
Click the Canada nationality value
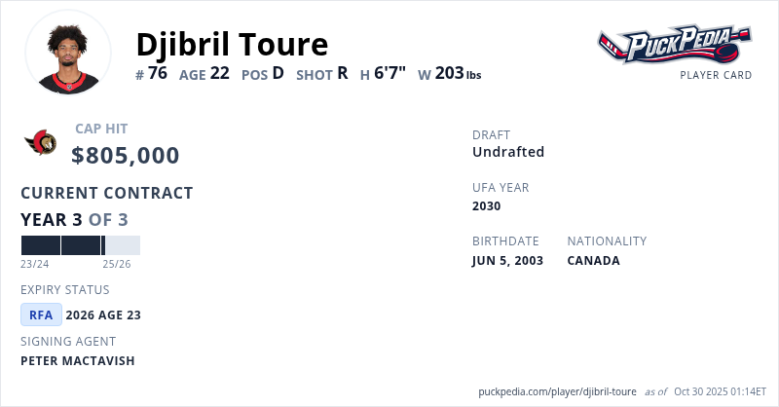coord(593,260)
